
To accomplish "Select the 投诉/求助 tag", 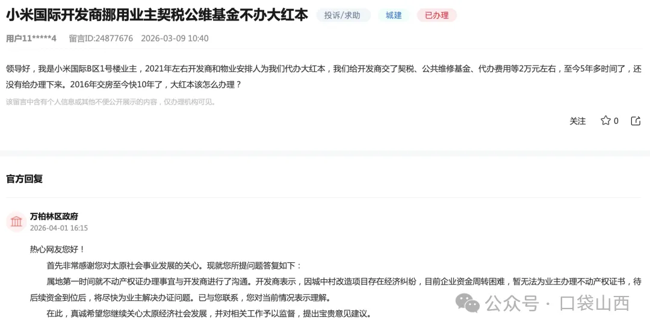I will point(342,15).
